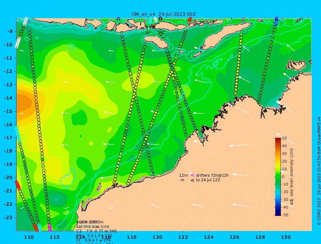Screen dimensions: 321x244
Task: Click latitude axis label -21
Action: tap(8, 191)
